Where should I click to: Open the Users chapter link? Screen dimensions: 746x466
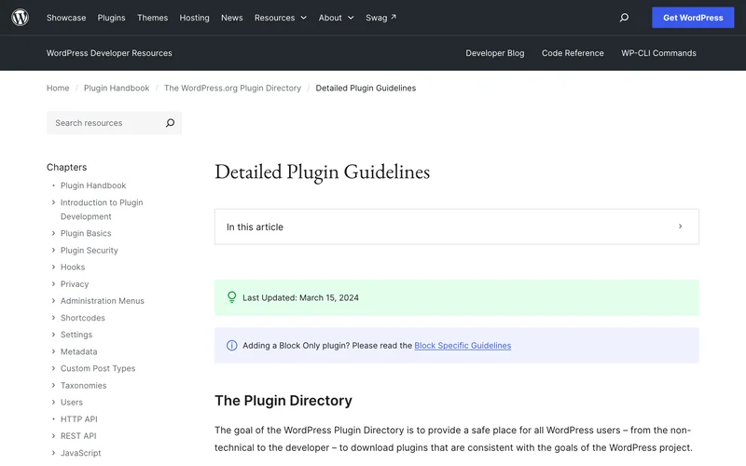coord(72,402)
